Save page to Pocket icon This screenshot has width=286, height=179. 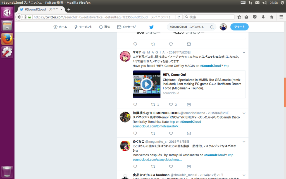(x=255, y=17)
